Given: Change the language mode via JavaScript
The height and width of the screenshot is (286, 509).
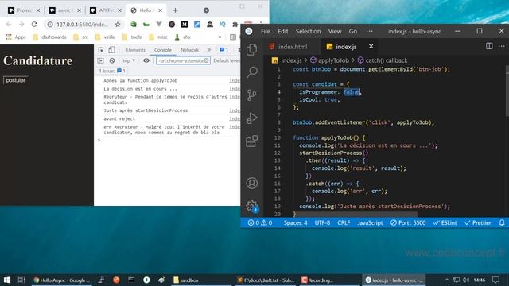Looking at the screenshot, I should [370, 222].
